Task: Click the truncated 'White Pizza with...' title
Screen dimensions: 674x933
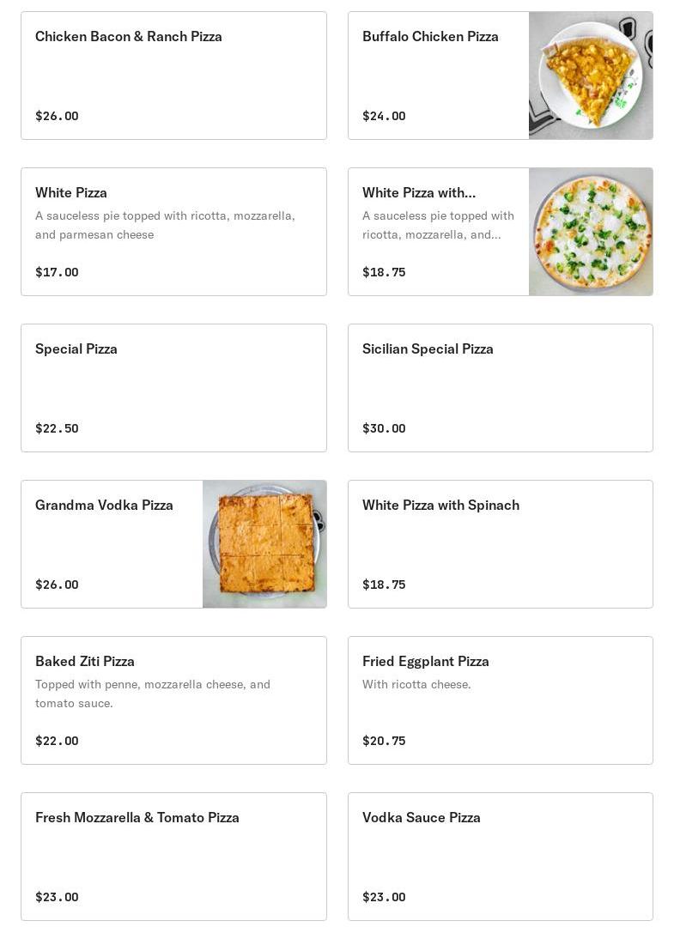Action: (x=419, y=193)
